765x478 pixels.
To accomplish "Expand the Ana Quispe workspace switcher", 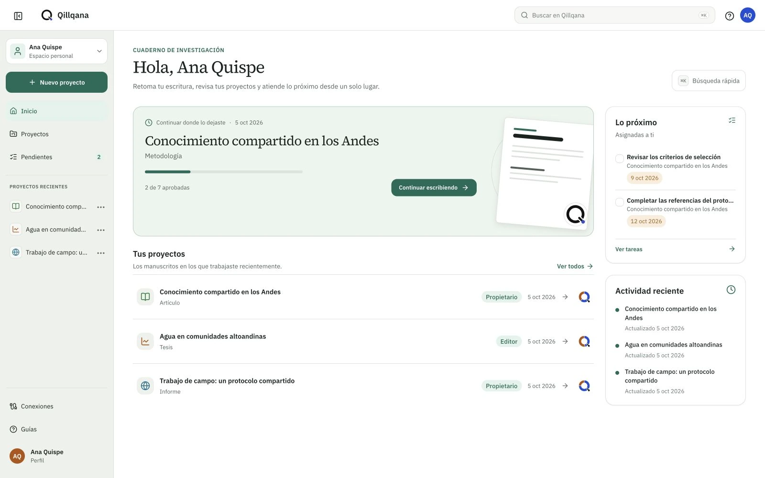I will 56,51.
